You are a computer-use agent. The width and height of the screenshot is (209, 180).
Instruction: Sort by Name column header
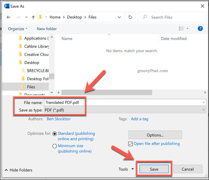click(x=67, y=39)
